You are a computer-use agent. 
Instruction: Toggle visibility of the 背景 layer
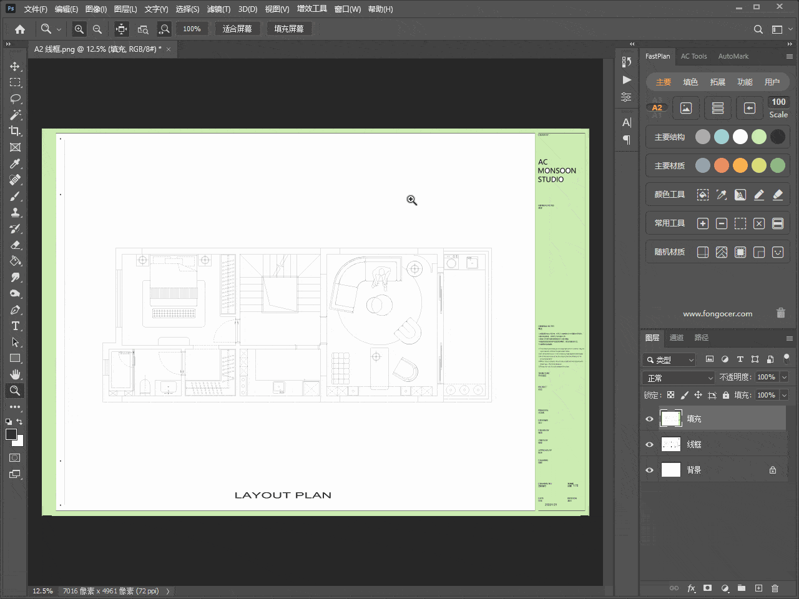(649, 470)
